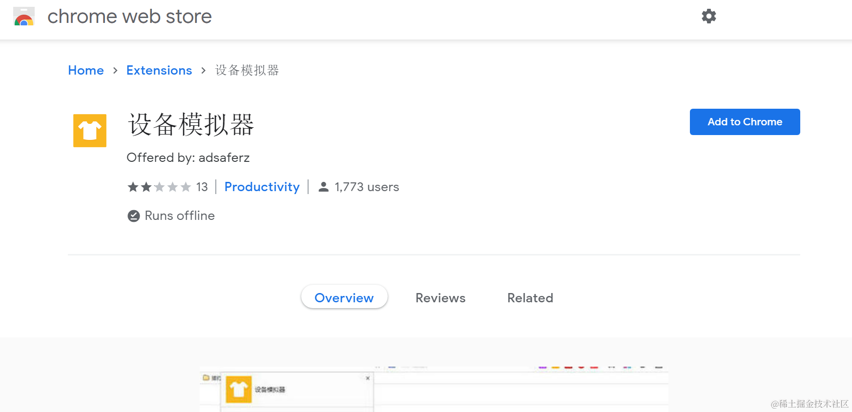Viewport: 852px width, 412px height.
Task: Switch to the Related tab
Action: [530, 297]
